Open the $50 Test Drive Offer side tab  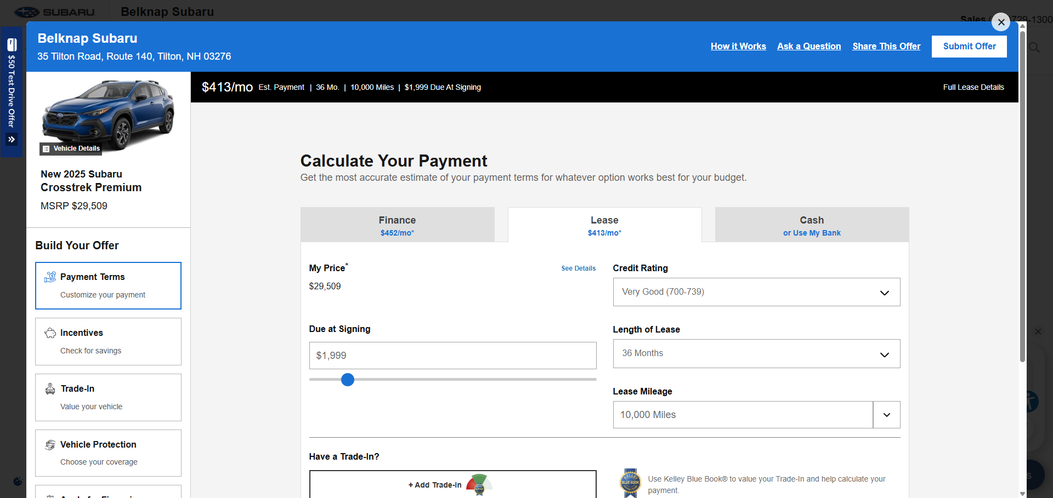(x=12, y=91)
